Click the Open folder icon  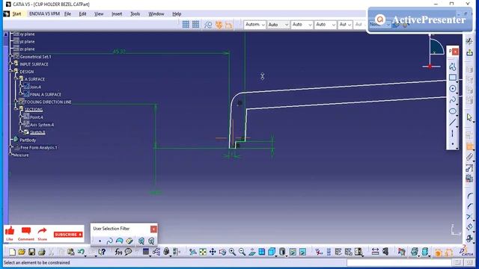22,252
